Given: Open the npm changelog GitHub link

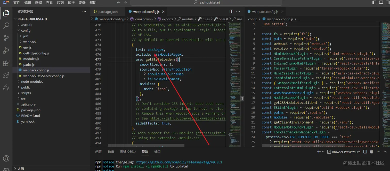Looking at the screenshot, I should pos(179,162).
